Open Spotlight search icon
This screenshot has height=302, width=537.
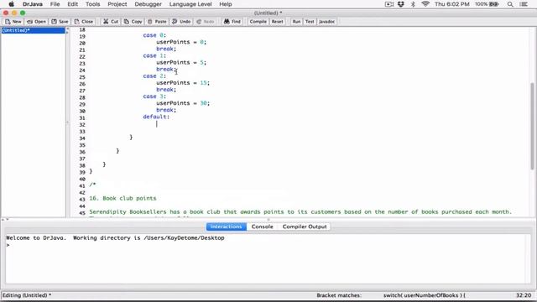(510, 4)
